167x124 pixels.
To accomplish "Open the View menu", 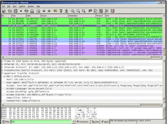I will coord(15,6).
